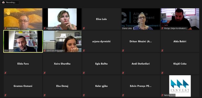
Task: Select Xaira Shurdha participant tile
Action: click(62, 64)
